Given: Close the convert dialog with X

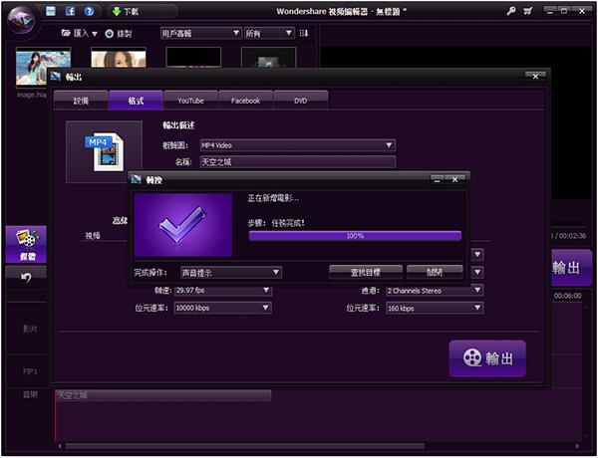Looking at the screenshot, I should [455, 179].
